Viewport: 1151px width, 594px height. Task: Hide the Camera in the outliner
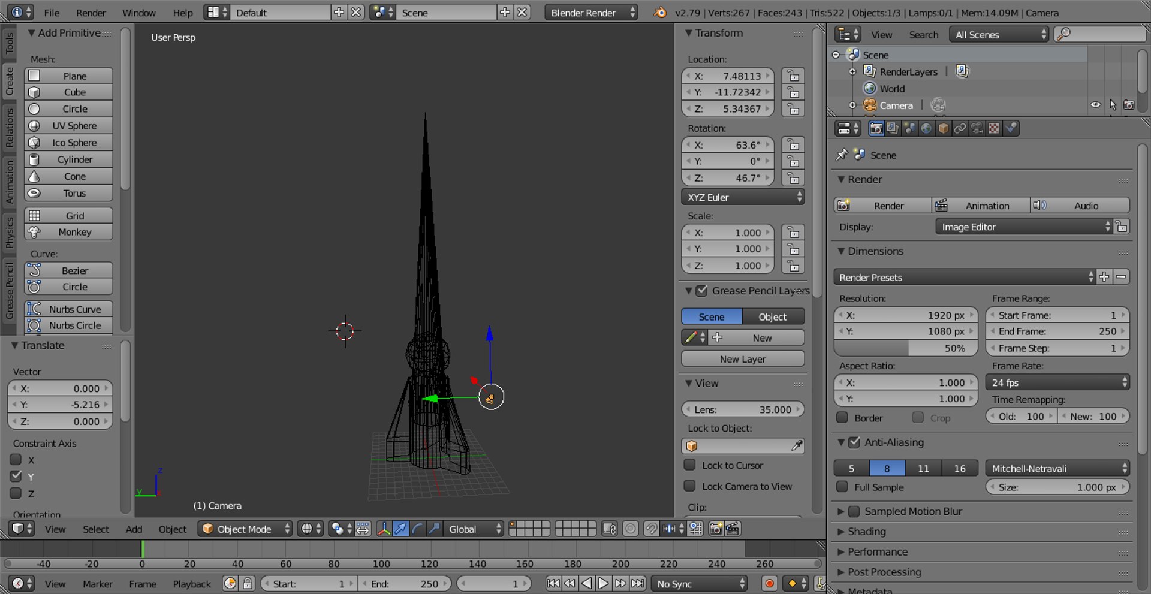click(x=1095, y=105)
